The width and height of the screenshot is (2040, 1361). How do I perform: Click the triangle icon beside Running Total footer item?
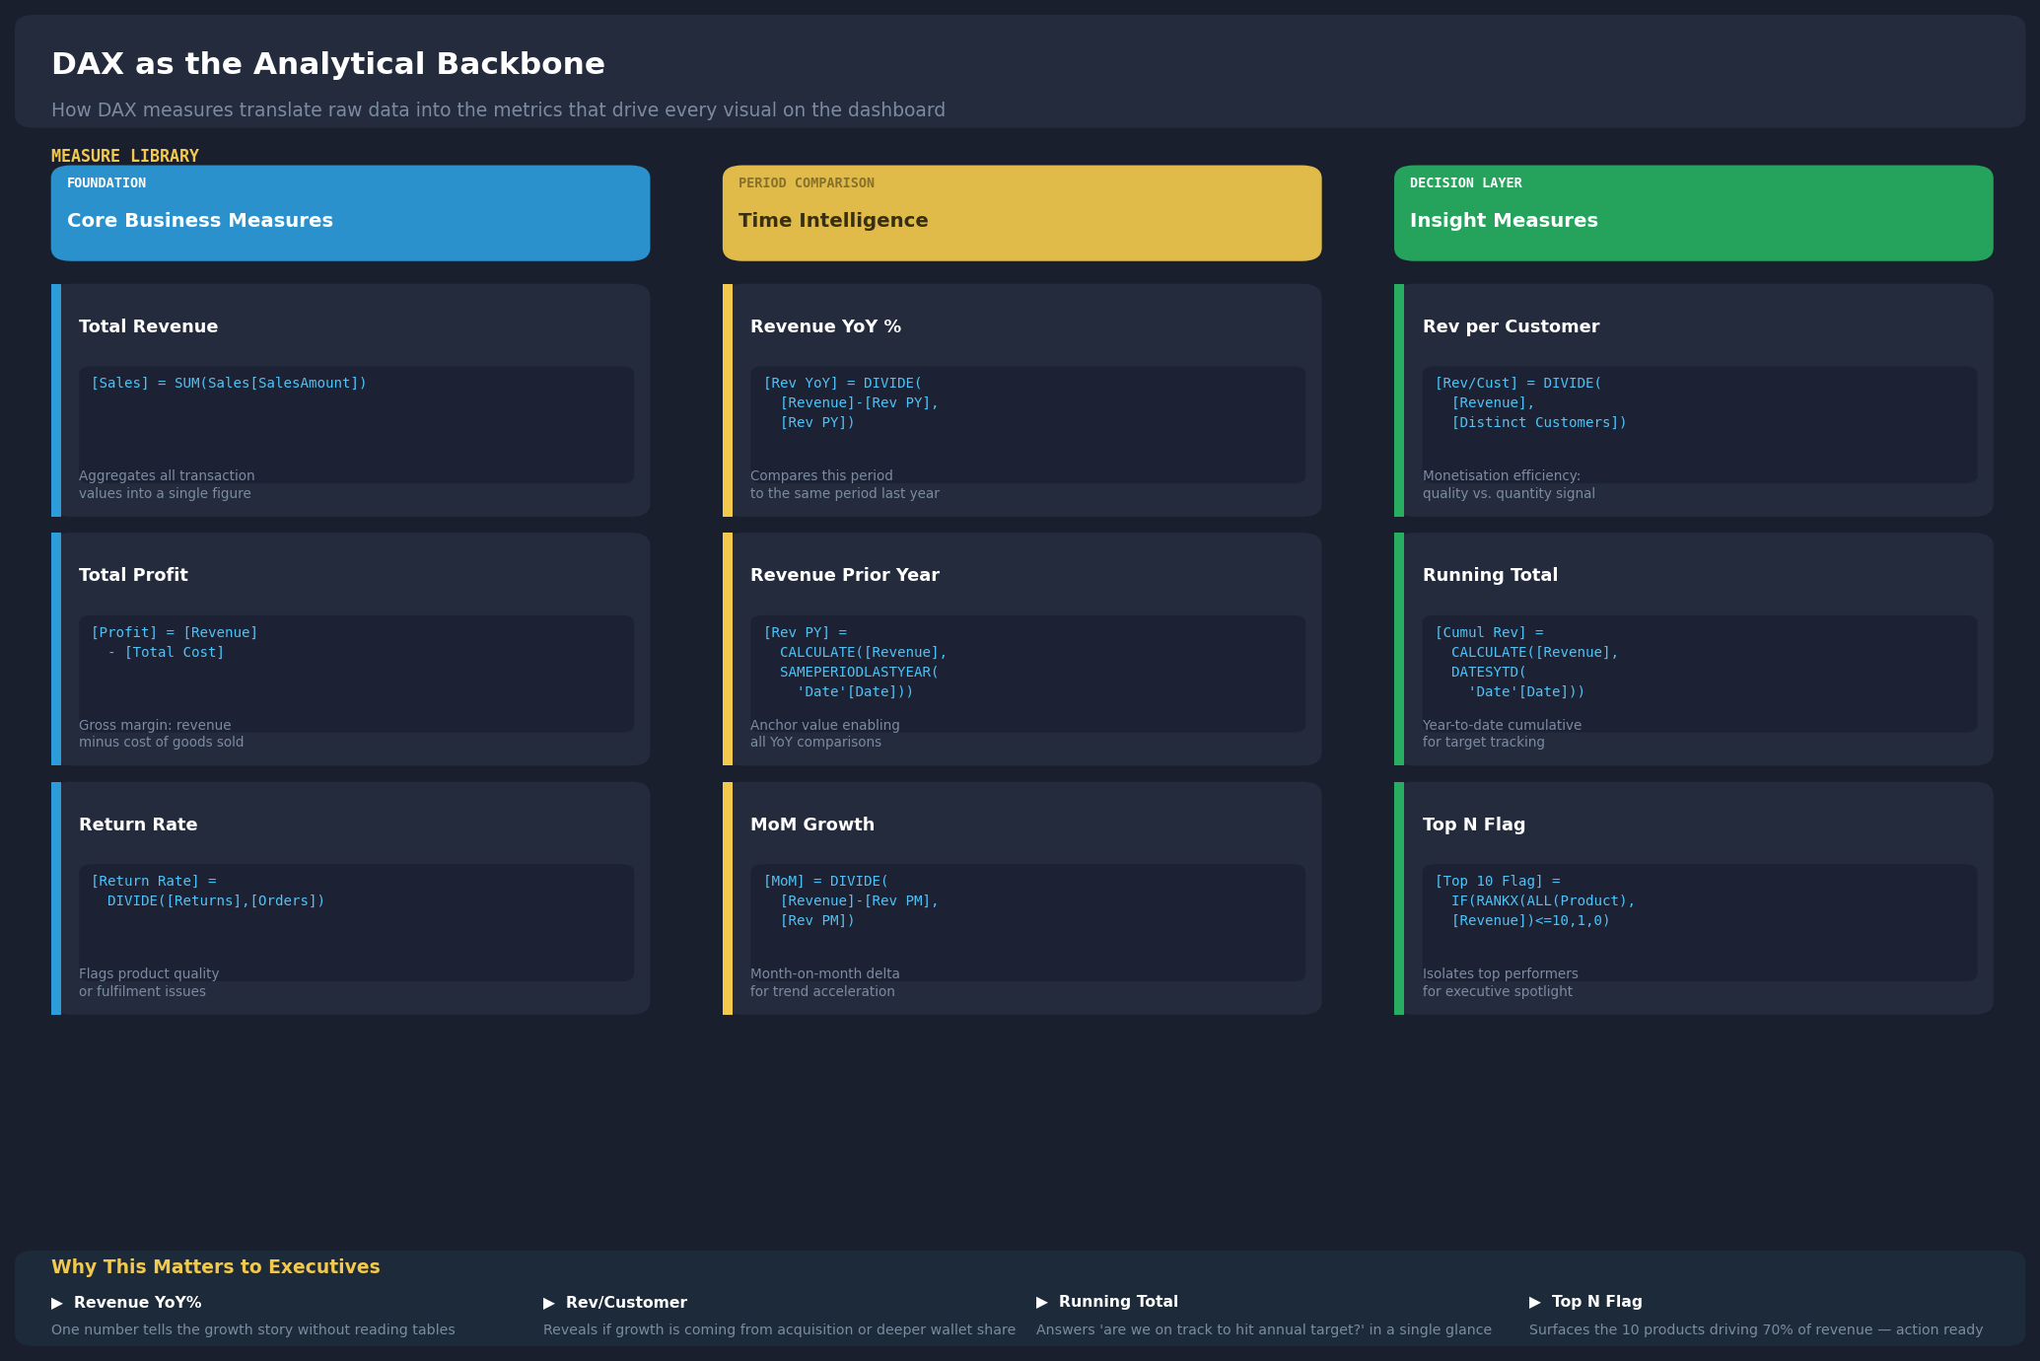click(x=1042, y=1302)
